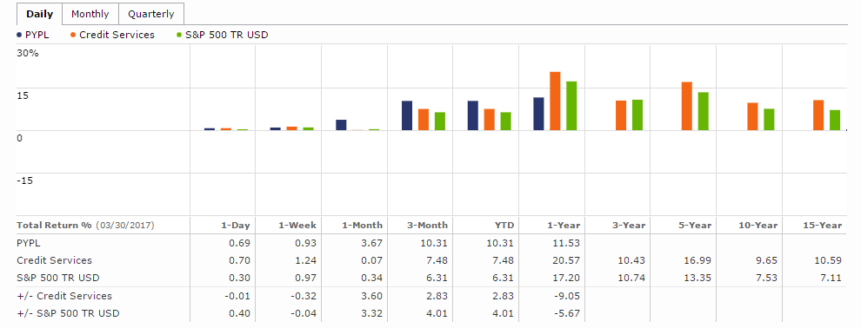This screenshot has width=861, height=328.
Task: Select the Credit Services legend label
Action: pos(117,35)
